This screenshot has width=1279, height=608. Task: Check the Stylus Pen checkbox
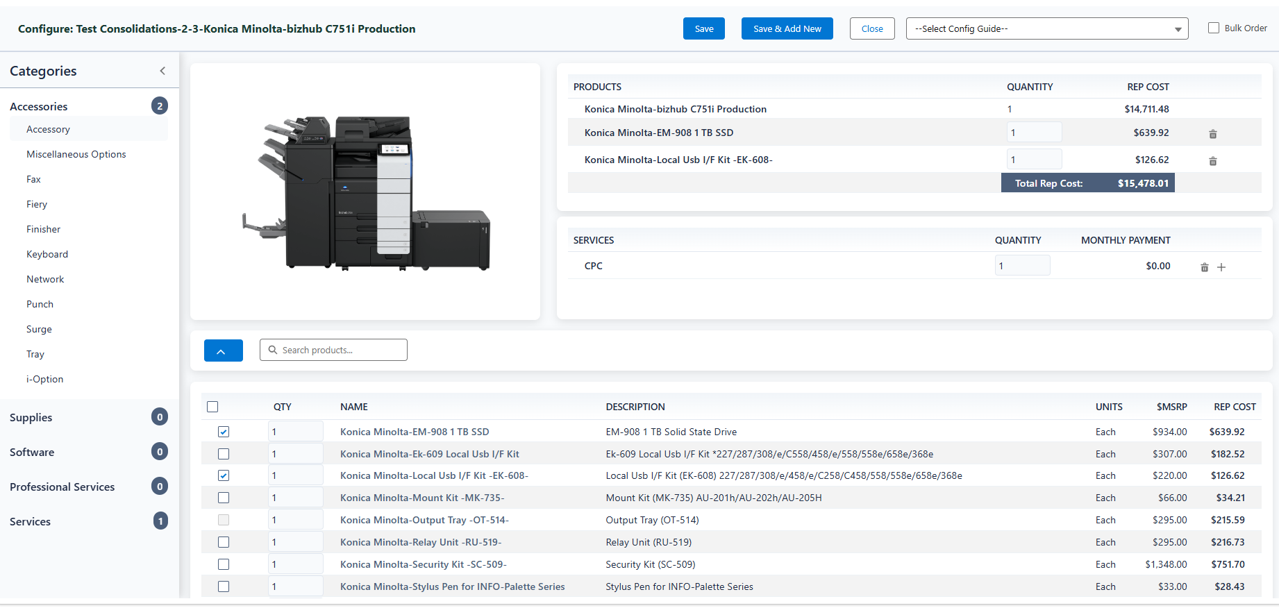point(224,586)
